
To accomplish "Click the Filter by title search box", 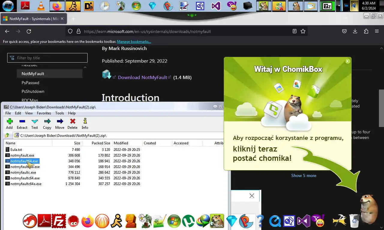I will click(x=47, y=58).
